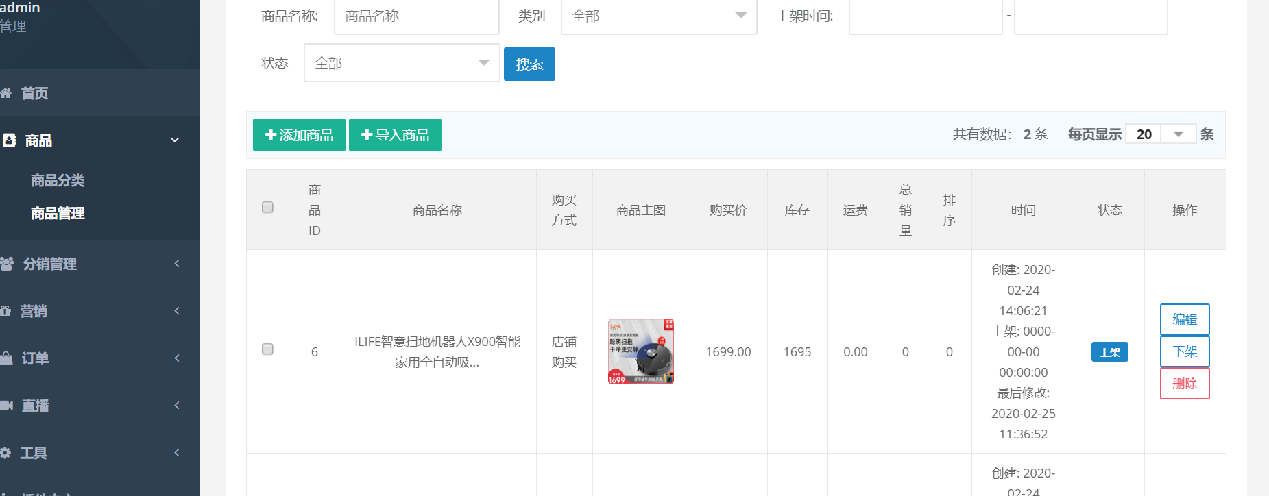
Task: Expand the 营销 menu chevron
Action: [x=177, y=311]
